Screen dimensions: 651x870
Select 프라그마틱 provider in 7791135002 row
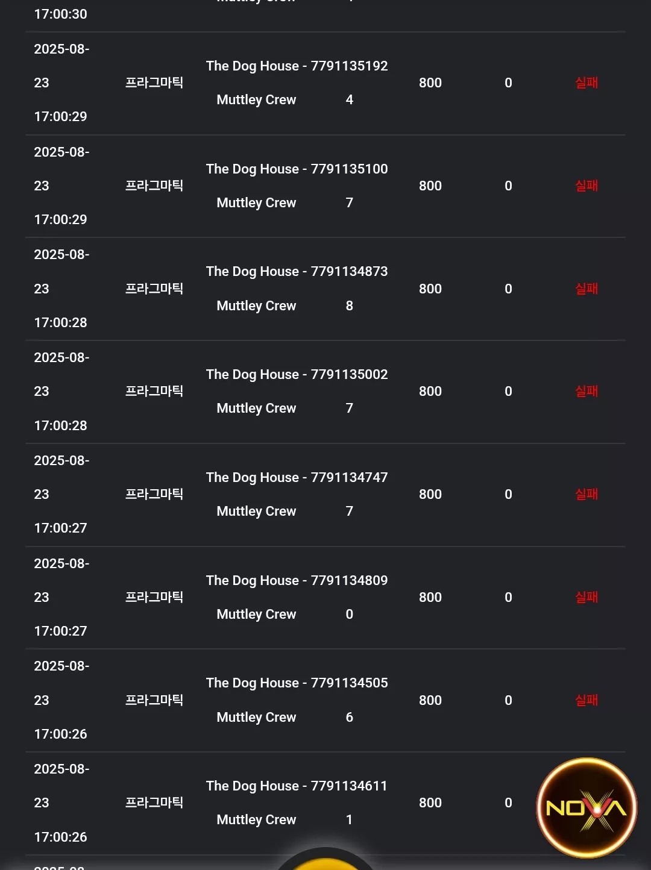[x=154, y=391]
